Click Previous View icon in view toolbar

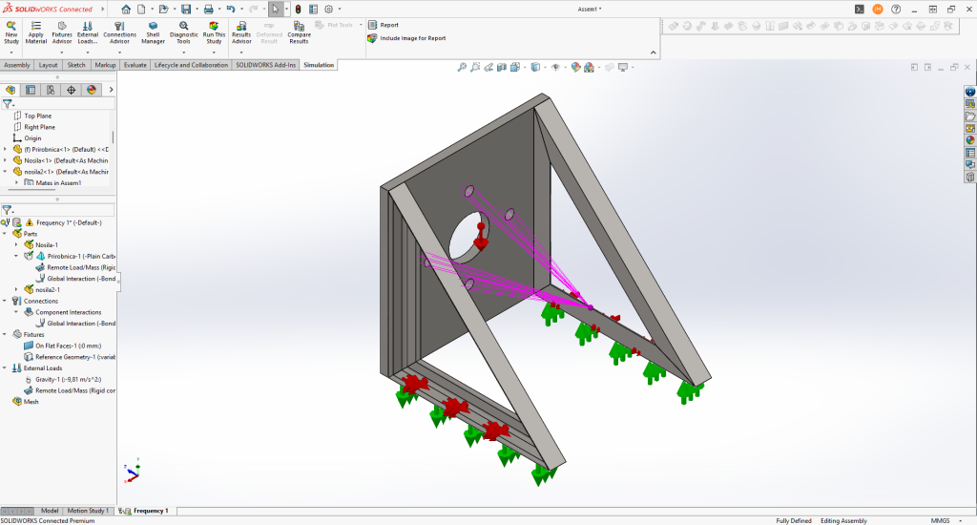click(488, 68)
